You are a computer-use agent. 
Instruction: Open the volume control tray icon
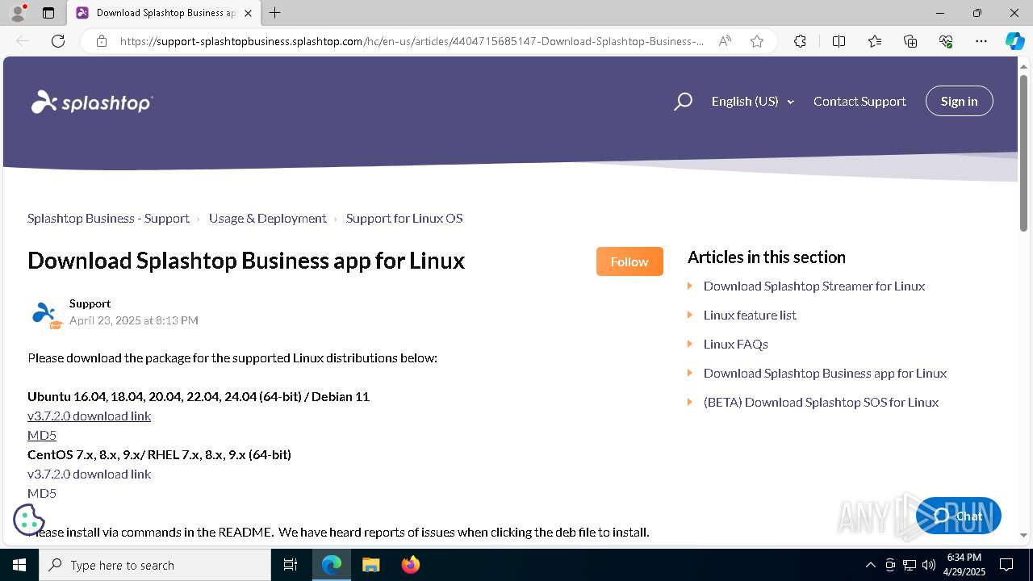click(x=929, y=565)
